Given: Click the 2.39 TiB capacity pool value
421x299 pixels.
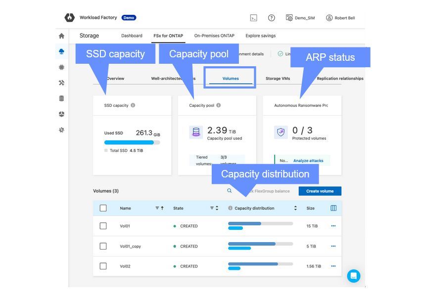Looking at the screenshot, I should pyautogui.click(x=222, y=130).
